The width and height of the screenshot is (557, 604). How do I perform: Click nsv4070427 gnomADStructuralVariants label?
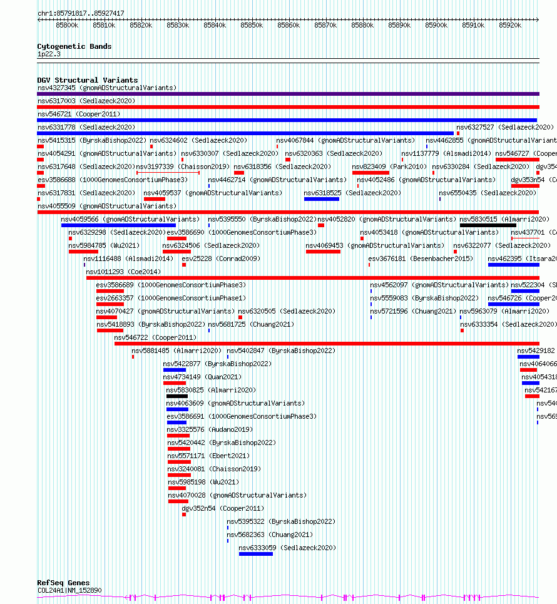(x=165, y=310)
